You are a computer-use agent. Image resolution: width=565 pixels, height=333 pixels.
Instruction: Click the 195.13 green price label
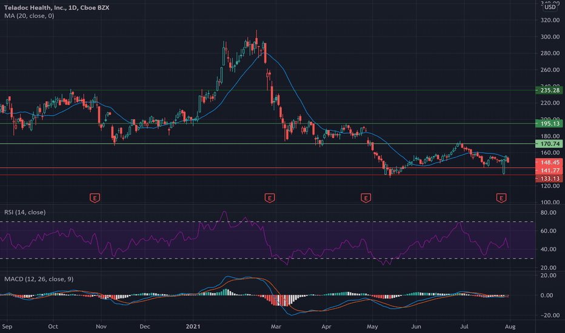click(549, 124)
